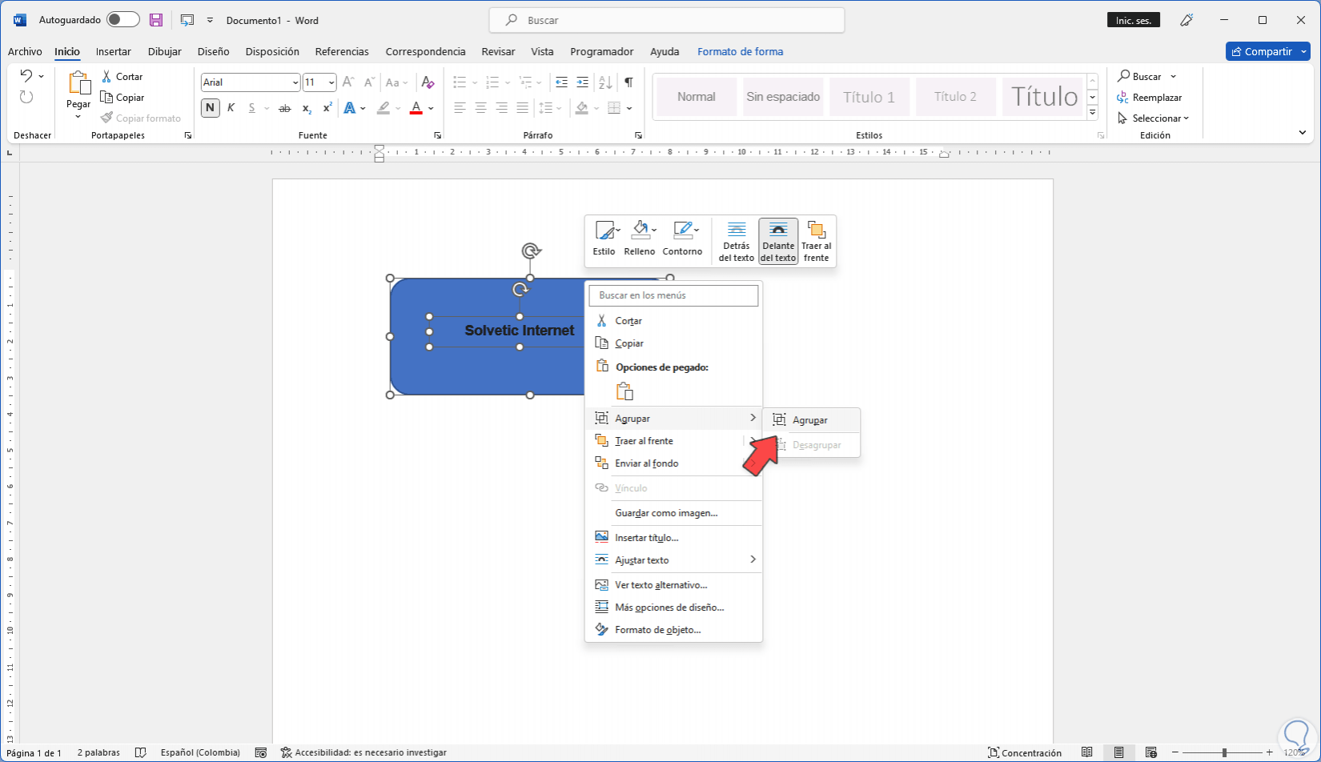
Task: Apply the Título 1 style
Action: pos(869,97)
